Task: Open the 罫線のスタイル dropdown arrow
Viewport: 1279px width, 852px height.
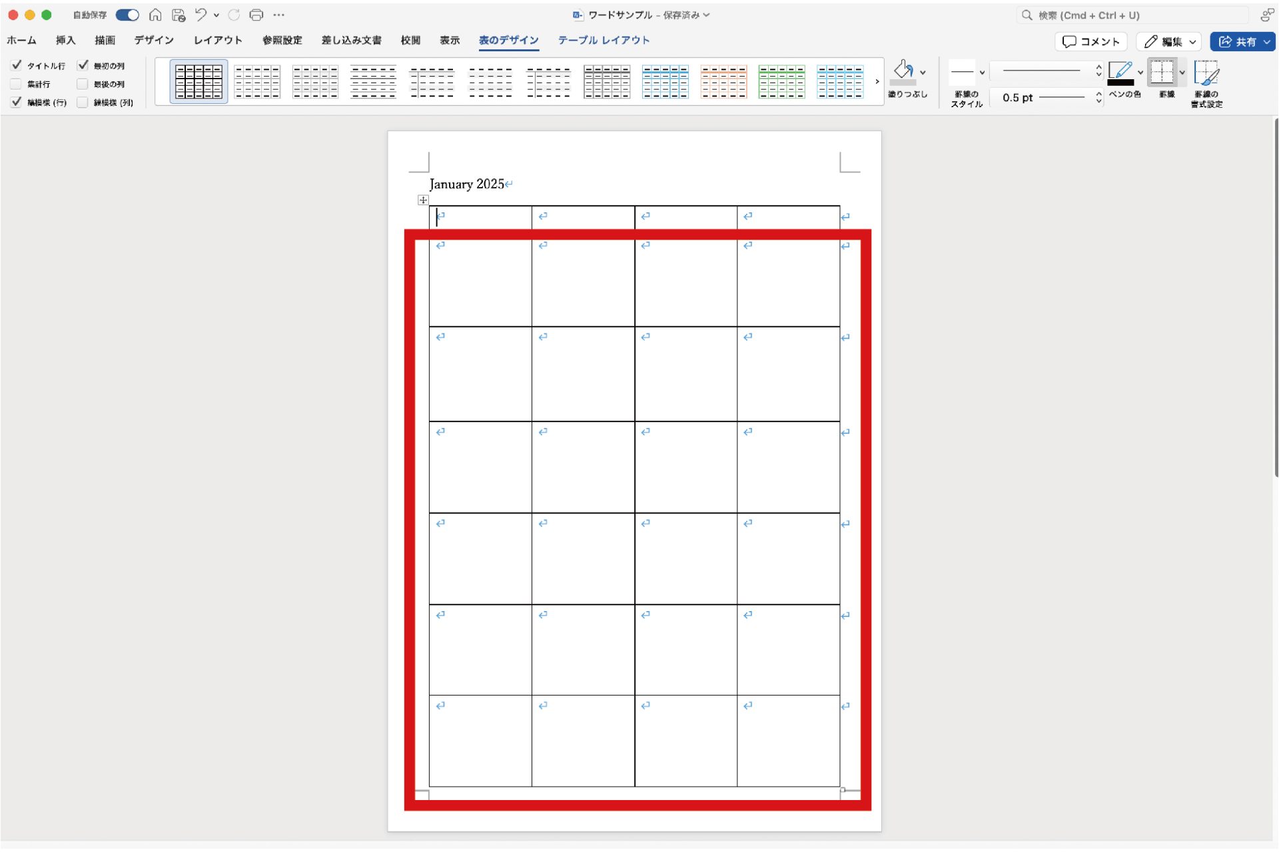Action: pyautogui.click(x=982, y=72)
